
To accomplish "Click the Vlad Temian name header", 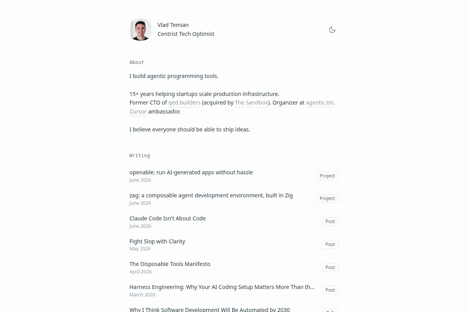I will [x=173, y=25].
